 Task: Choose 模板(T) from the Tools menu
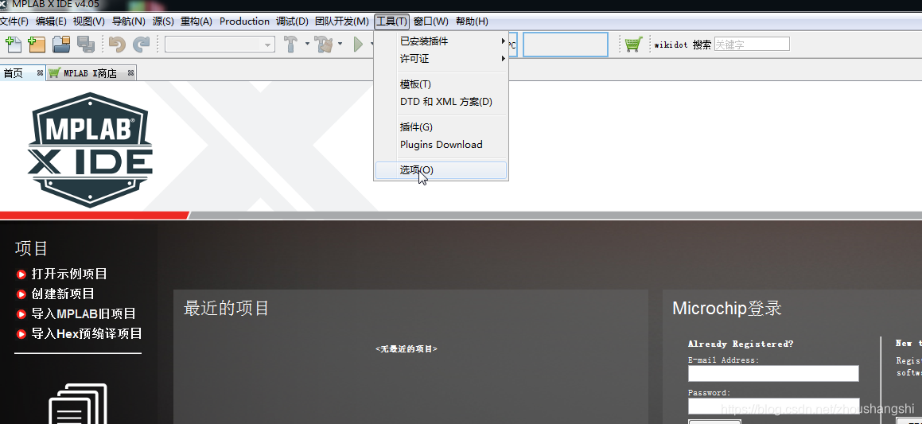[x=441, y=84]
